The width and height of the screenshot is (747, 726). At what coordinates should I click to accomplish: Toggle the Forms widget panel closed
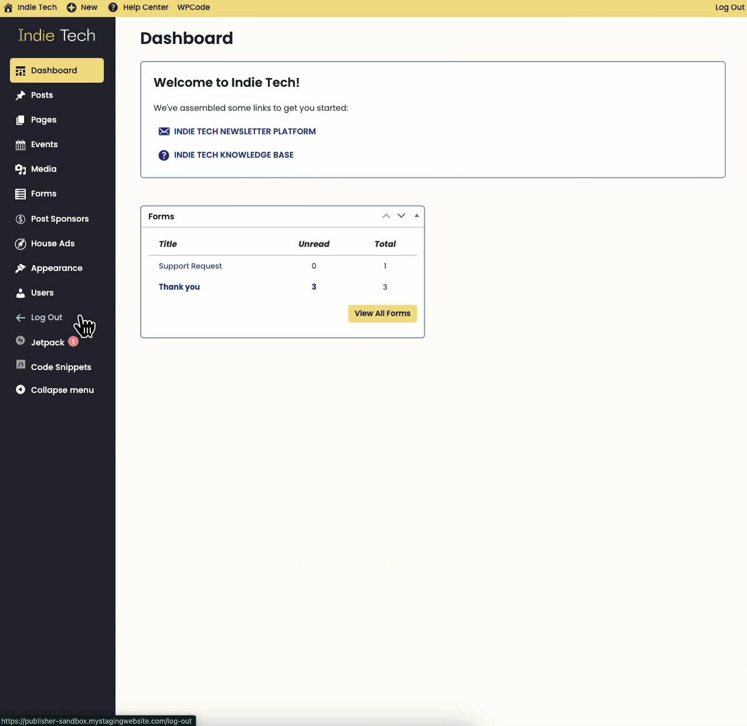coord(417,216)
